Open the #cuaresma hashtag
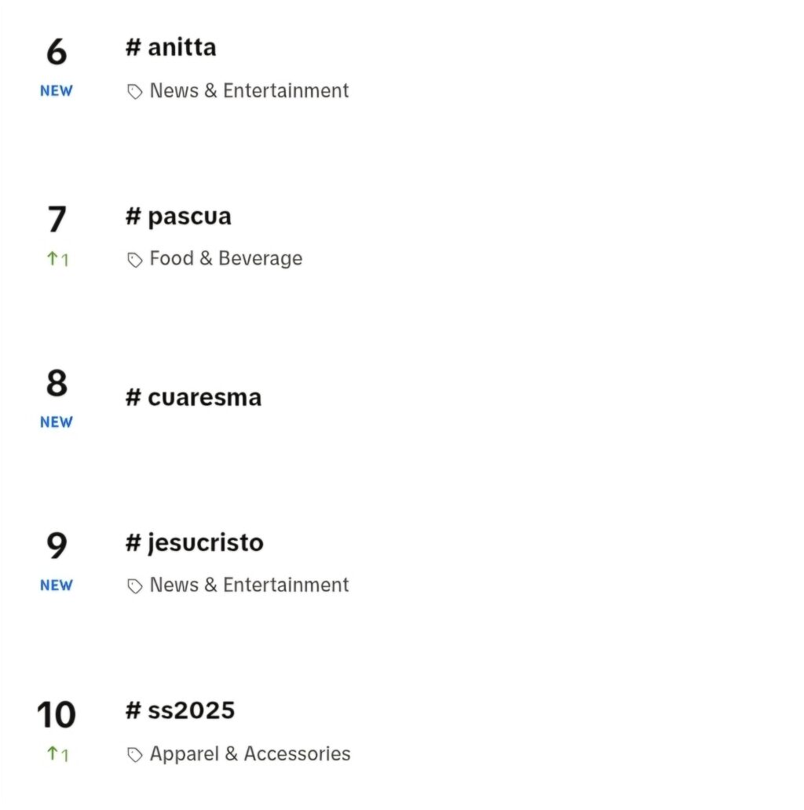Screen dimensions: 804x810 tap(193, 397)
